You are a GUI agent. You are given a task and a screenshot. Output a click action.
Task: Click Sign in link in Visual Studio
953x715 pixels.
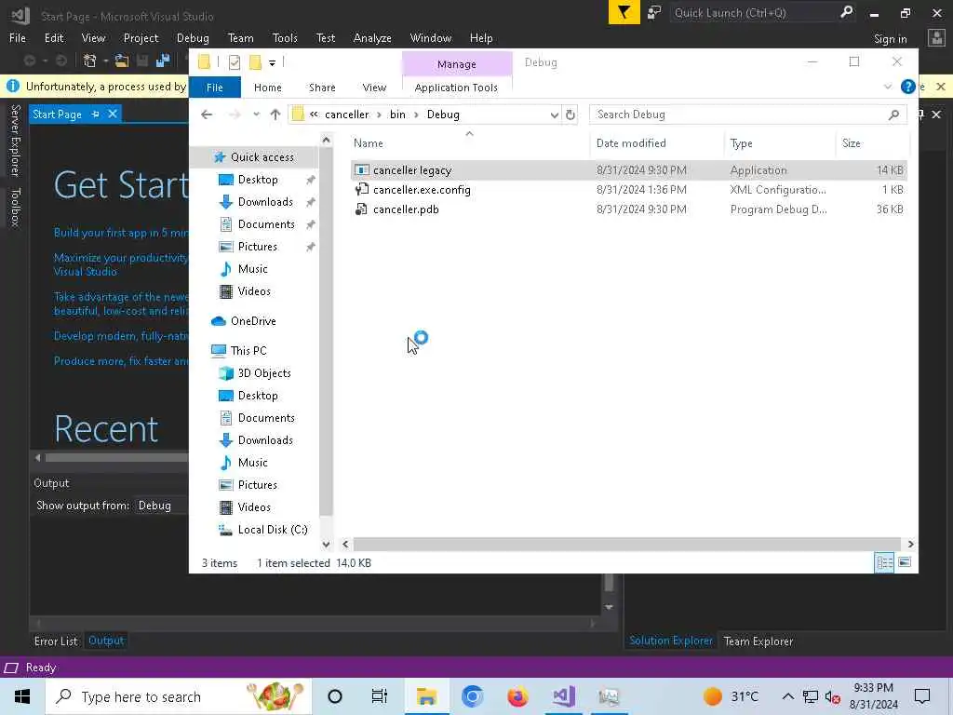pyautogui.click(x=890, y=39)
